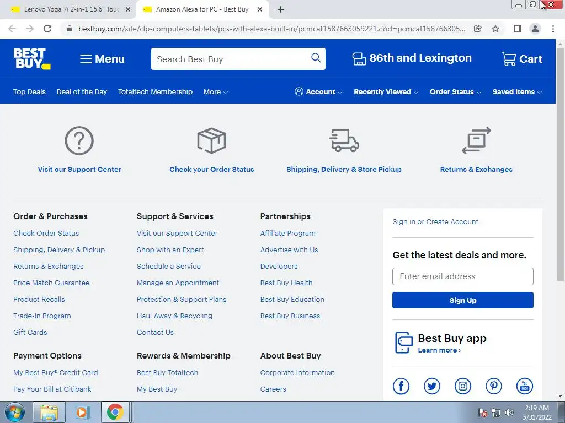
Task: Click Sign in or Create Account
Action: [435, 221]
